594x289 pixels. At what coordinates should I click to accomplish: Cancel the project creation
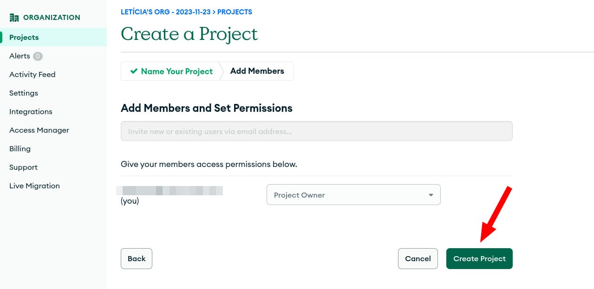(x=418, y=258)
